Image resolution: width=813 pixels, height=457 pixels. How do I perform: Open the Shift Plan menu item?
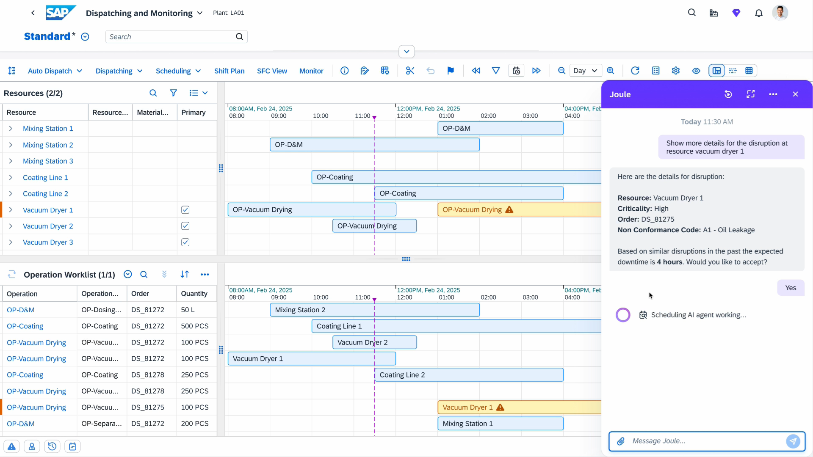coord(229,71)
